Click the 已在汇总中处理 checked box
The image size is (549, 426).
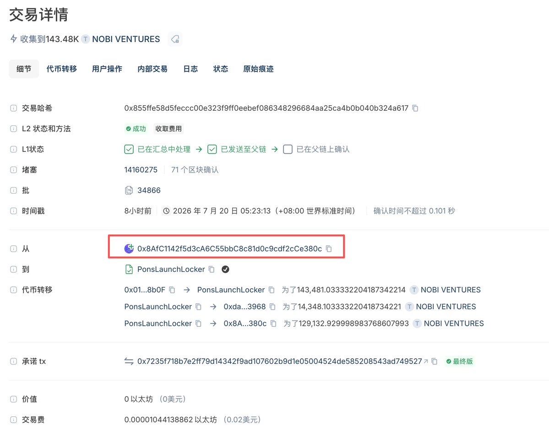click(x=129, y=149)
